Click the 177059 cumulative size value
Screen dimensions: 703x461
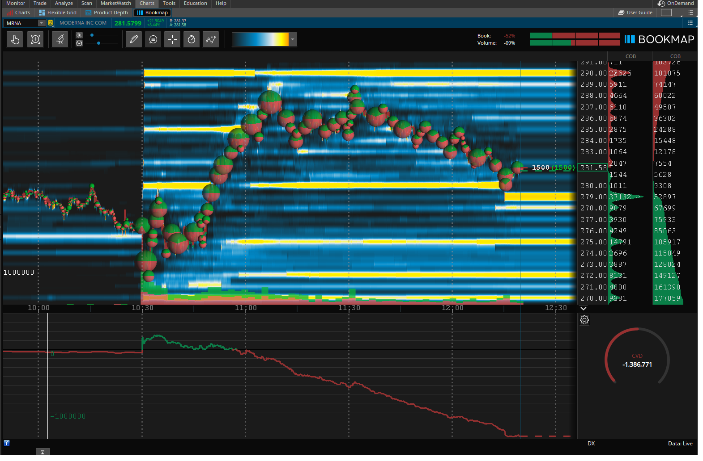pos(667,298)
